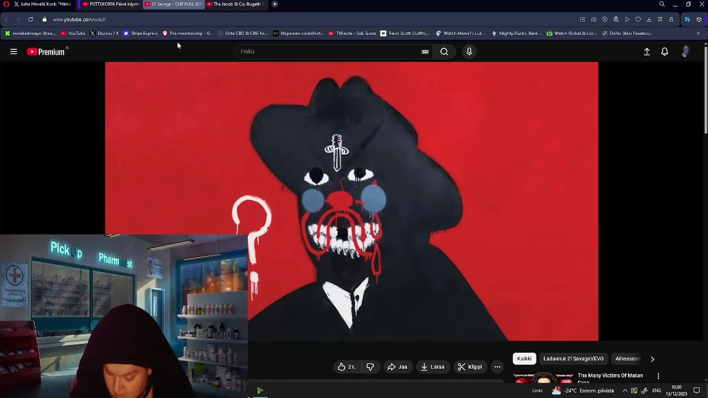Open the Stripe Express bookmark
The height and width of the screenshot is (398, 708).
pos(140,33)
